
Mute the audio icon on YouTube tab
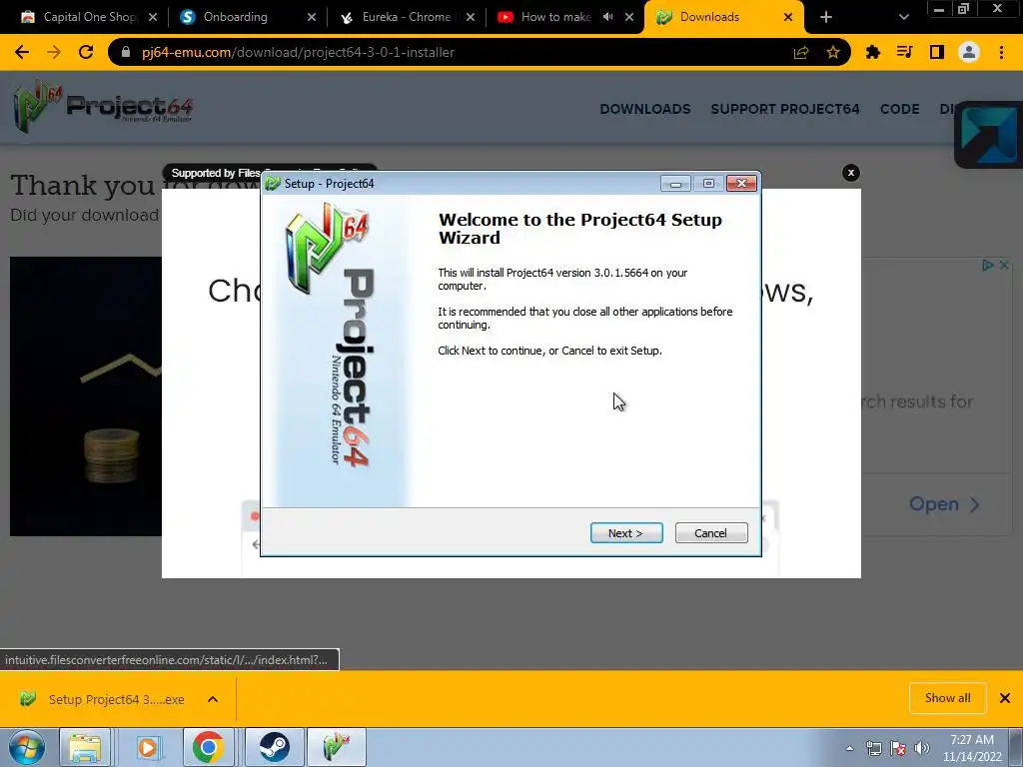tap(608, 17)
